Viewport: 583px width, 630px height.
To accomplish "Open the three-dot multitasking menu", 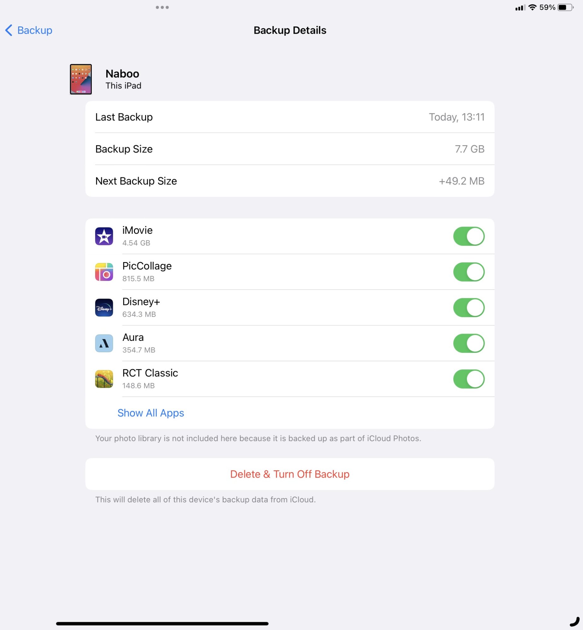I will tap(162, 7).
